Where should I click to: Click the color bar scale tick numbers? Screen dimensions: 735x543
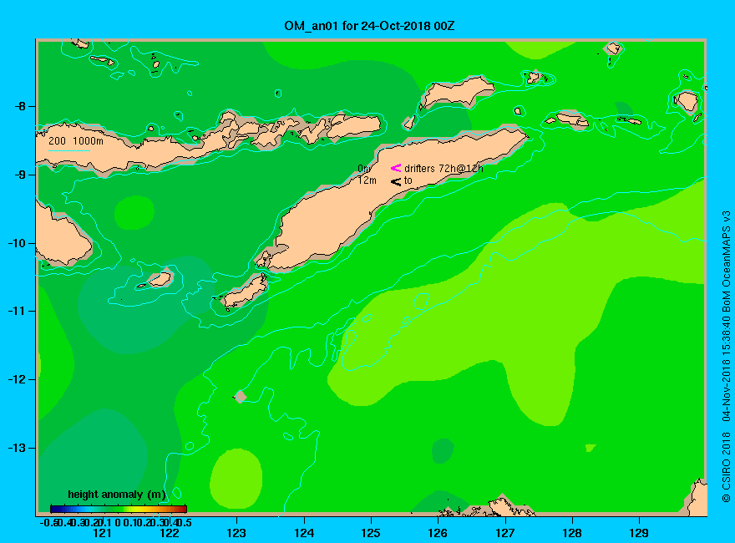[116, 522]
